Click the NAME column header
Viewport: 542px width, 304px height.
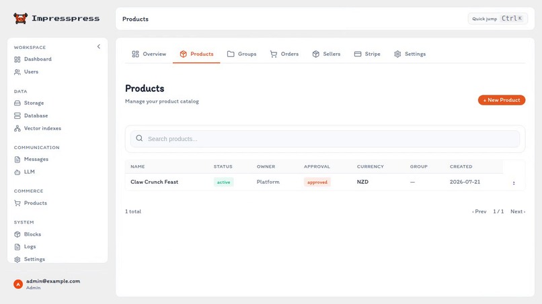coord(138,166)
